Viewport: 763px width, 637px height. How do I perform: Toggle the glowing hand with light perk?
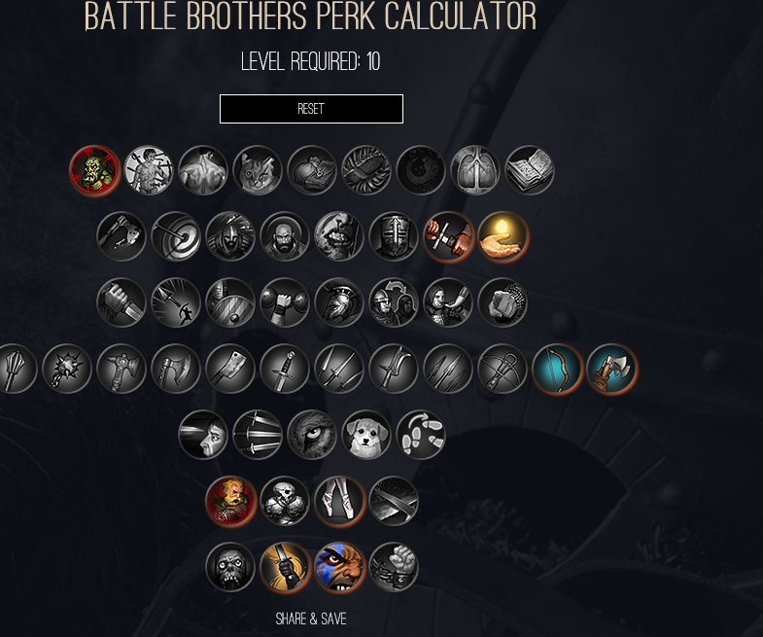[503, 236]
